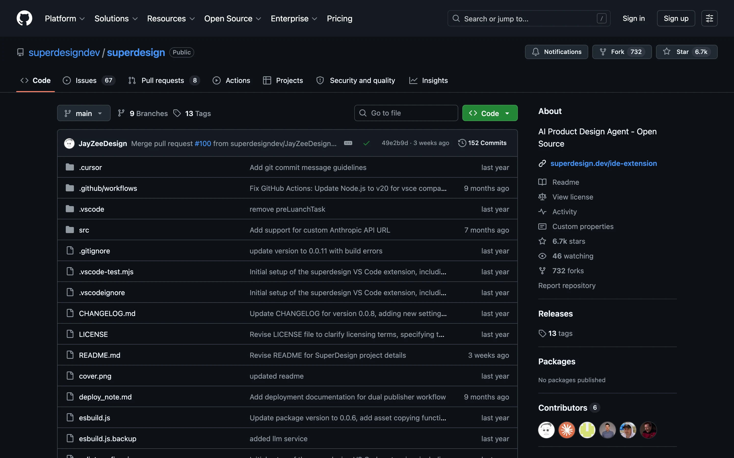Click the tag icon beside 13 tags
The width and height of the screenshot is (734, 458).
[542, 333]
